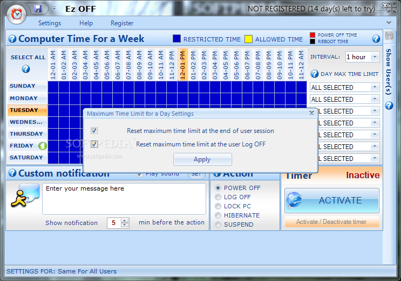Viewport: 401px width, 281px height.
Task: Click the save floppy disk icon
Action: [38, 9]
